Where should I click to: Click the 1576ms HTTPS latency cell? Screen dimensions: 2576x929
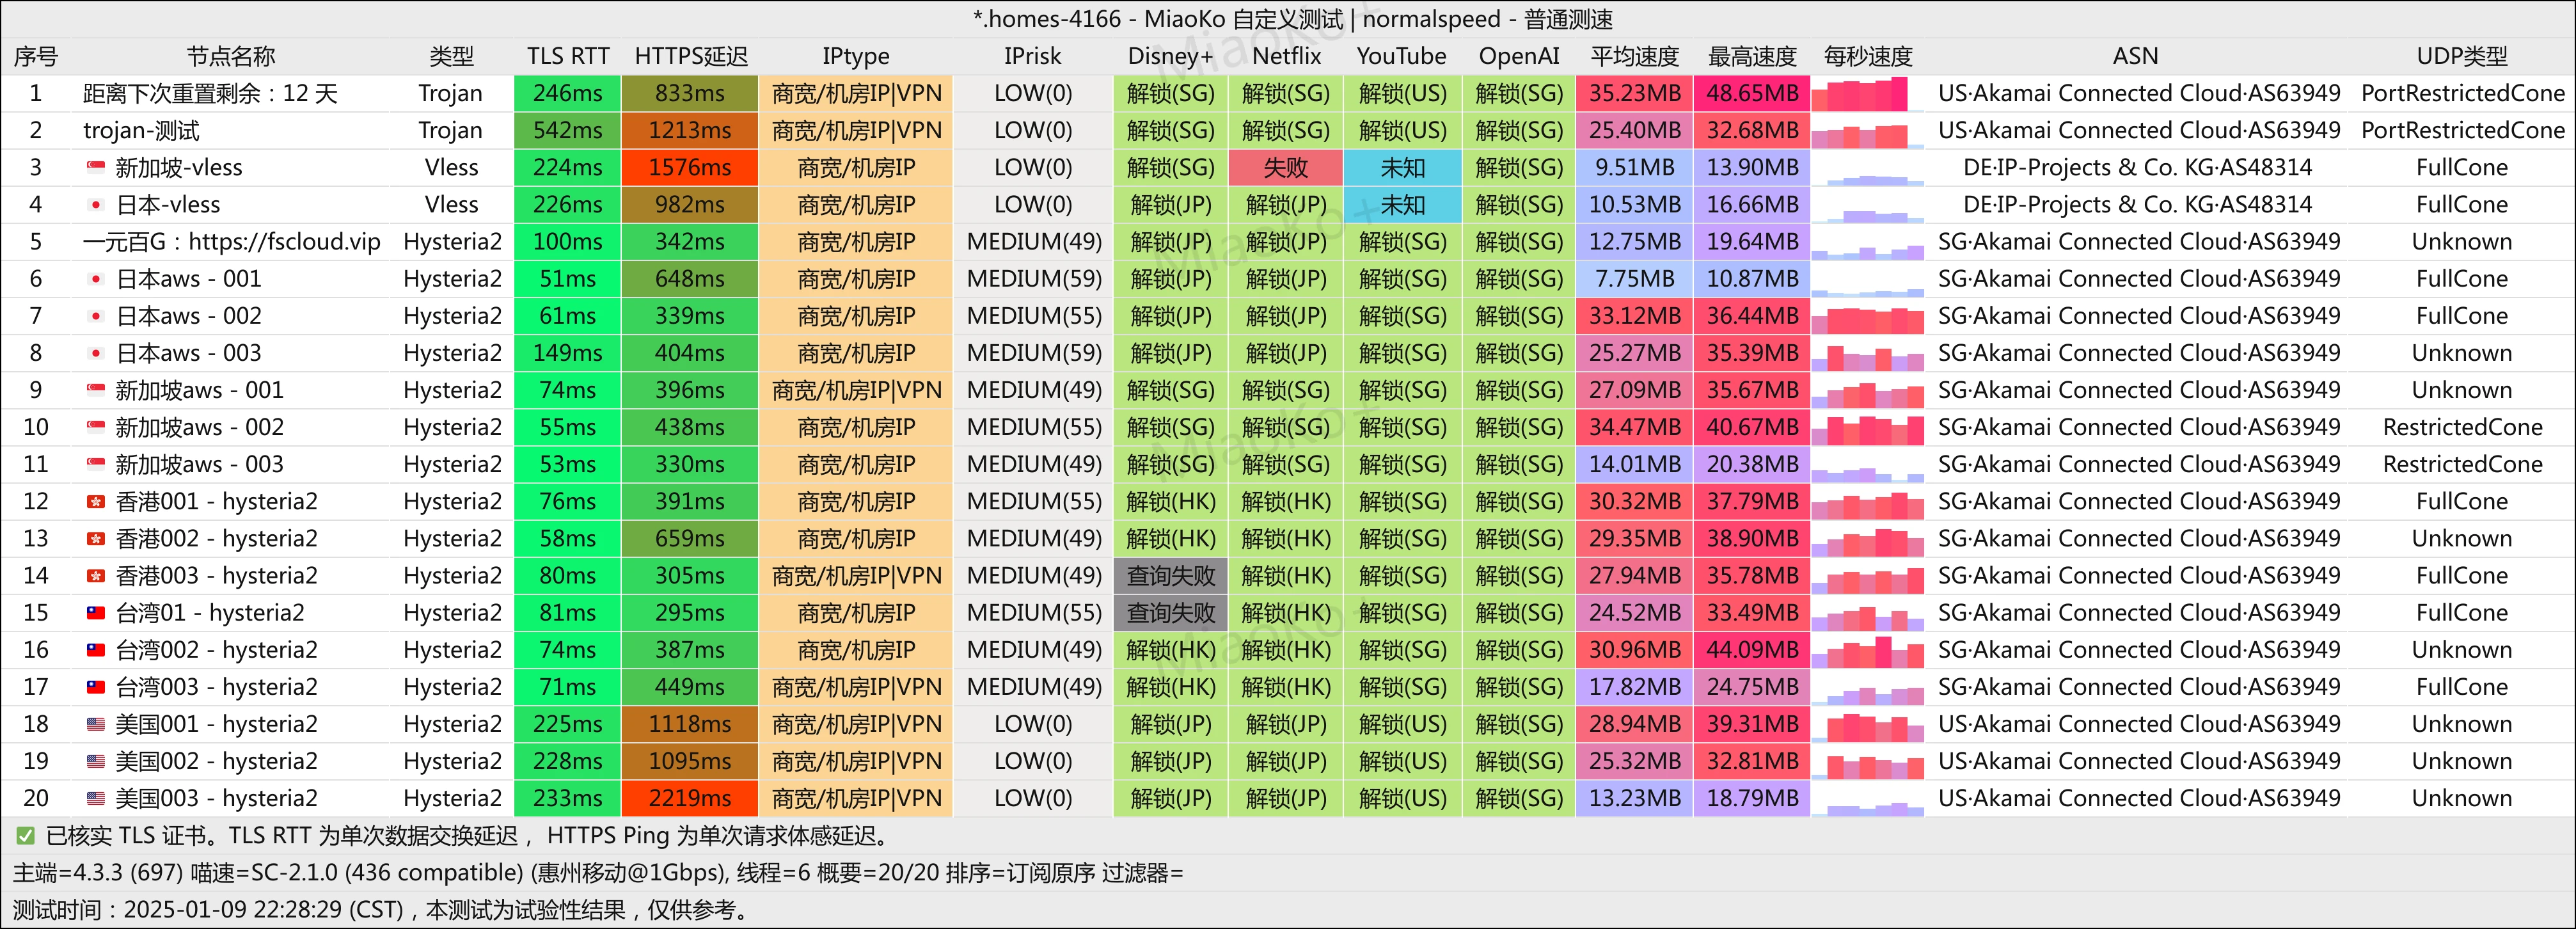(x=690, y=167)
